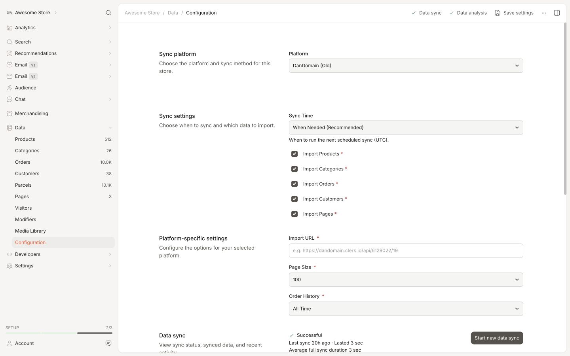Image resolution: width=570 pixels, height=356 pixels.
Task: Uncheck Import Customers checkbox
Action: (x=294, y=199)
